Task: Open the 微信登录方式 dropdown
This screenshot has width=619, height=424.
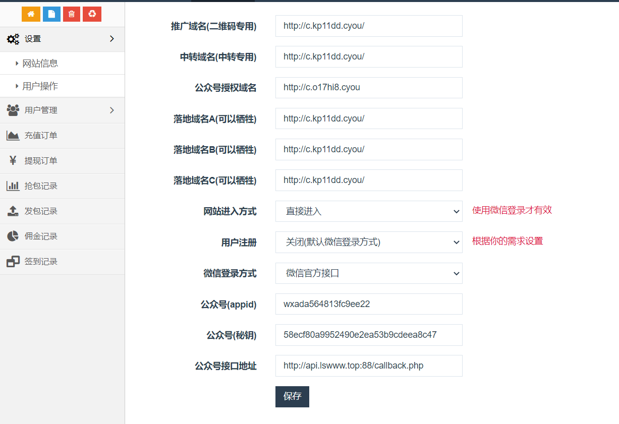Action: (x=369, y=273)
